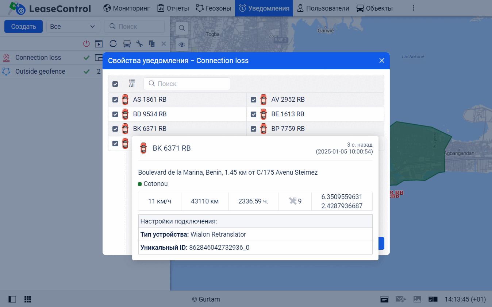Switch to the Уведомления tab

(264, 8)
